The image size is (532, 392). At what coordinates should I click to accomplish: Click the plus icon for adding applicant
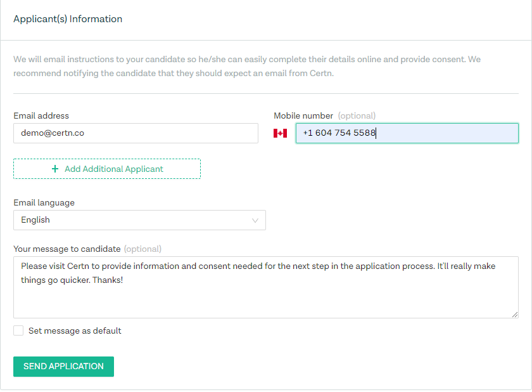click(x=55, y=169)
